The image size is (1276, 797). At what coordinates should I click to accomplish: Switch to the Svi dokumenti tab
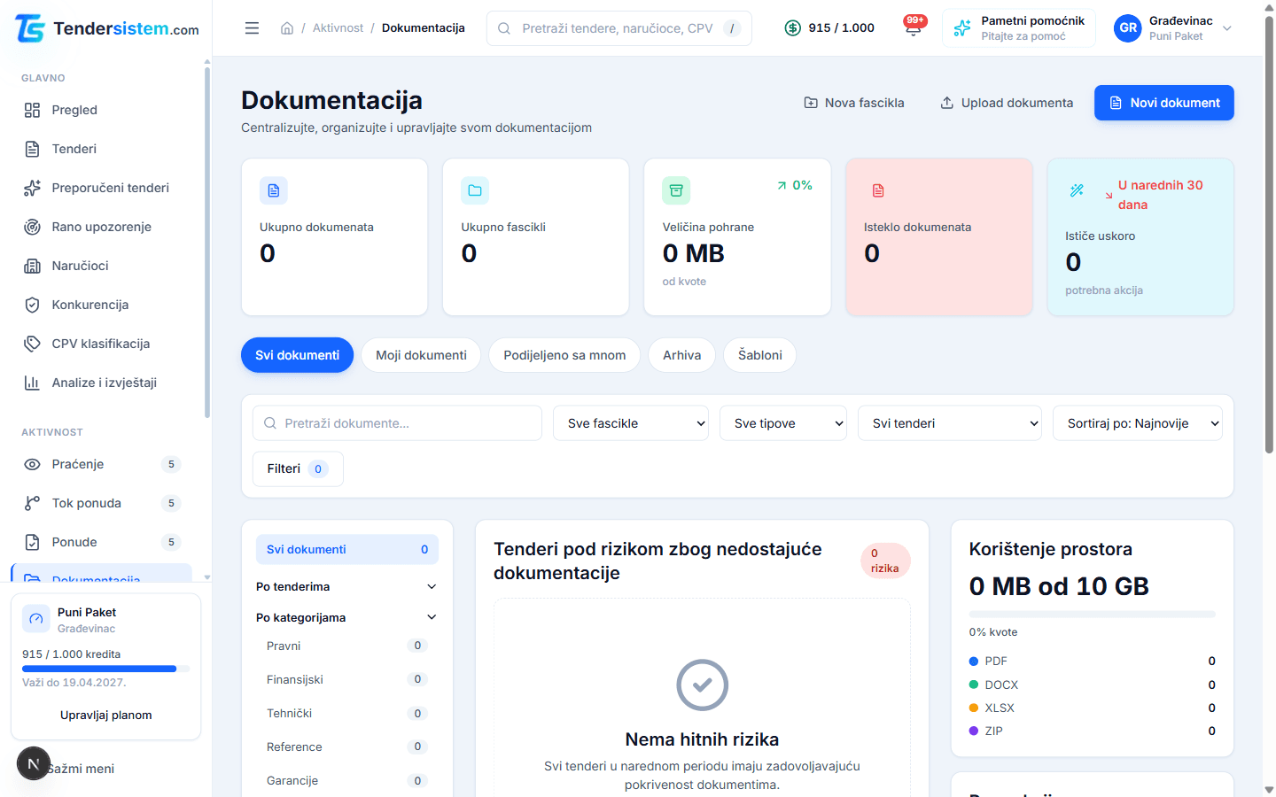point(297,355)
